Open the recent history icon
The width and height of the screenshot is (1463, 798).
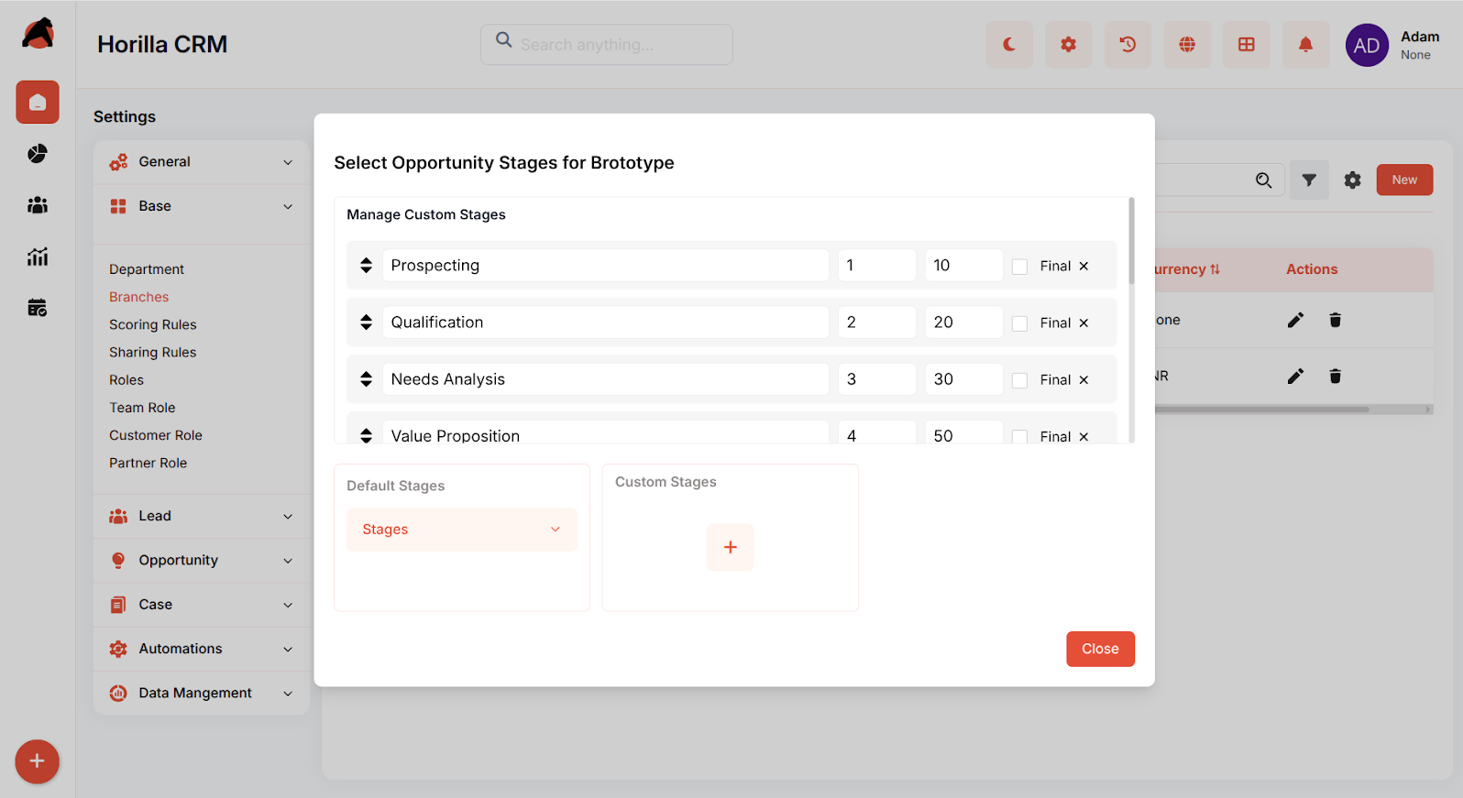pos(1128,44)
